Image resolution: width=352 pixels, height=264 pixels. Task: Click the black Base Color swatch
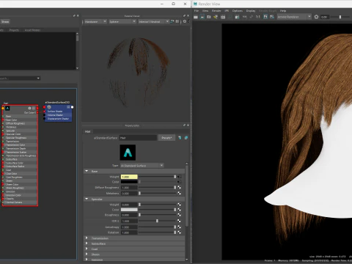click(129, 182)
